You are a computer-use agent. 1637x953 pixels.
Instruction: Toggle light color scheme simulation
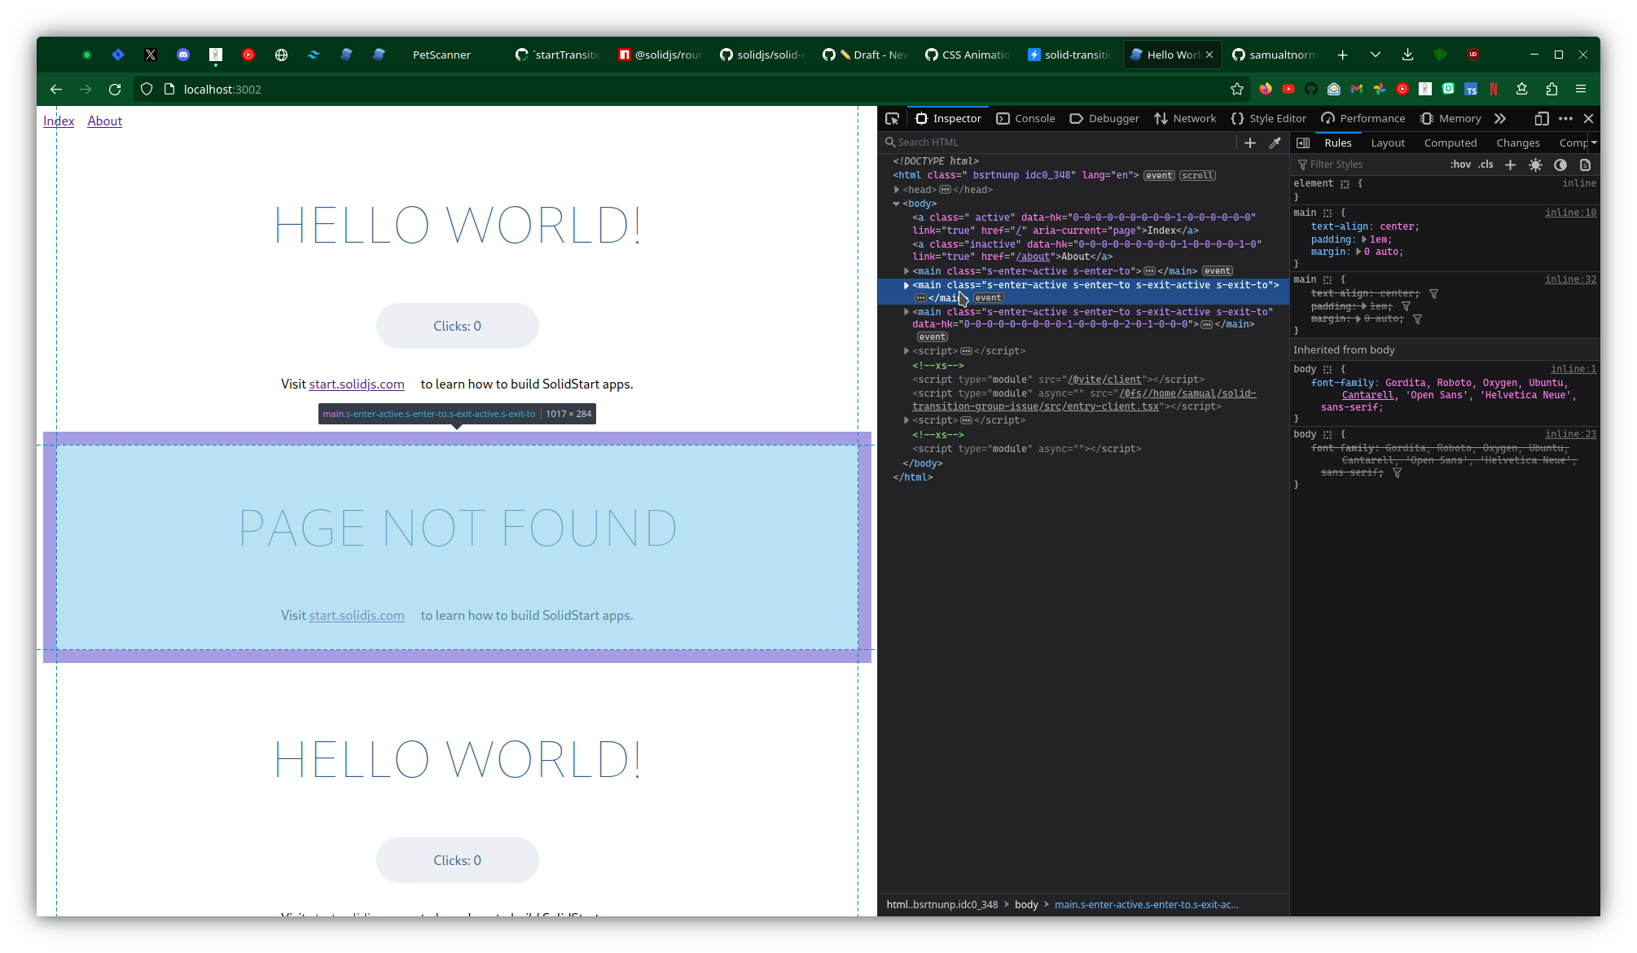pos(1535,165)
